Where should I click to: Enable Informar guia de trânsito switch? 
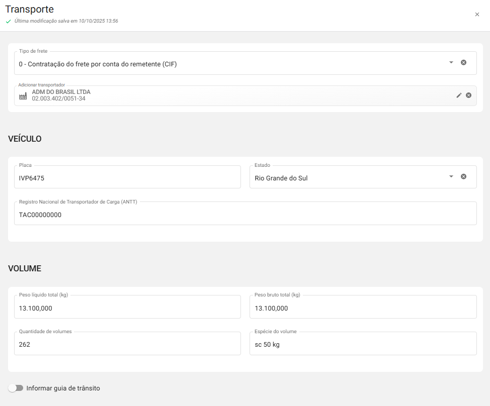click(16, 388)
